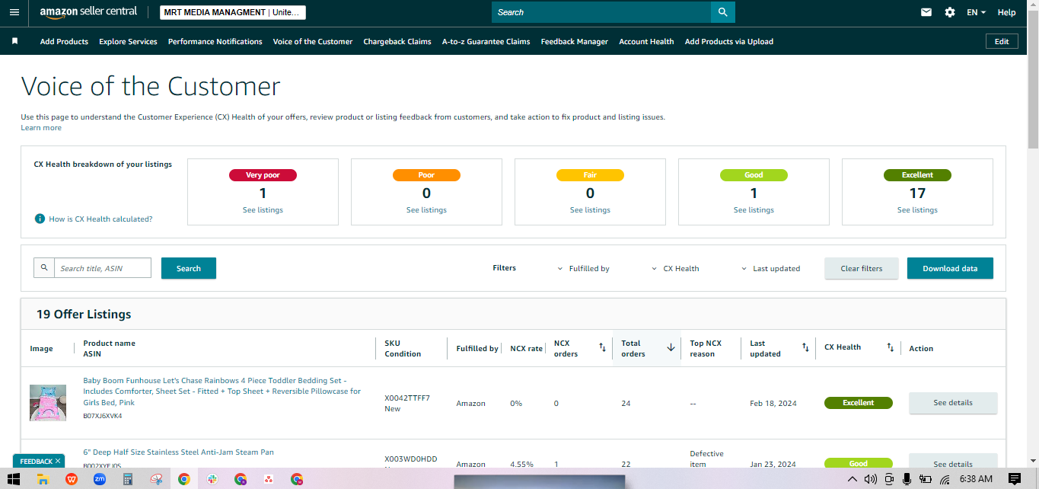1039x489 pixels.
Task: Click the Edit favorites button
Action: tap(1002, 41)
